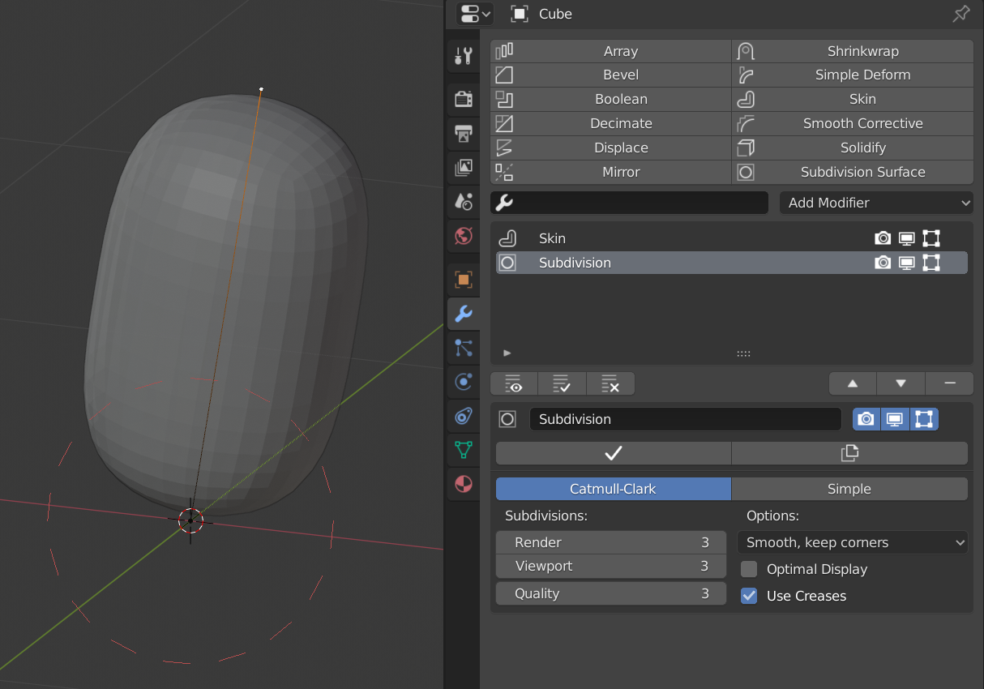Select the Modifier Properties wrench tab
This screenshot has width=984, height=689.
click(x=464, y=313)
